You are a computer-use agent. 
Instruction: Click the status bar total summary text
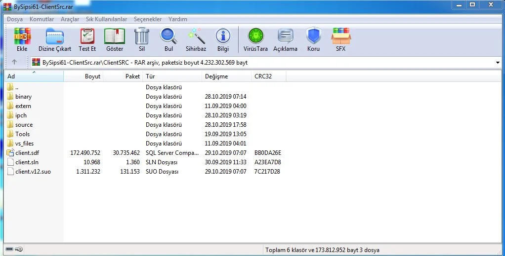(322, 250)
